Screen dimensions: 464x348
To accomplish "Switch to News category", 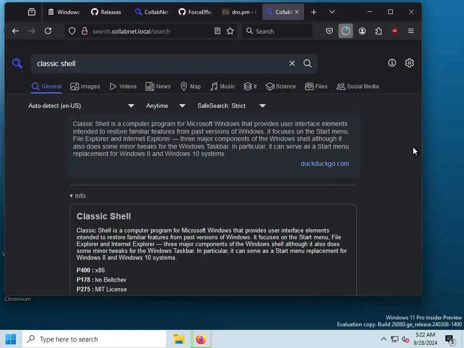I will (x=158, y=87).
